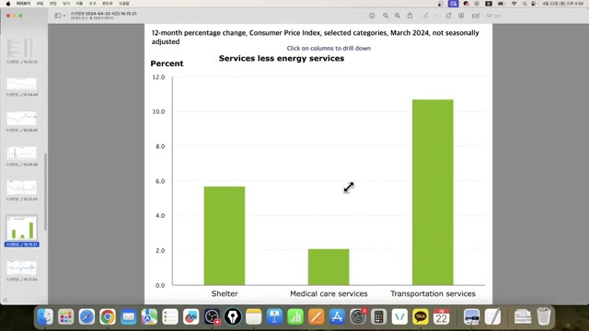Image resolution: width=589 pixels, height=331 pixels.
Task: Open Google Chrome from the Dock
Action: pos(108,316)
